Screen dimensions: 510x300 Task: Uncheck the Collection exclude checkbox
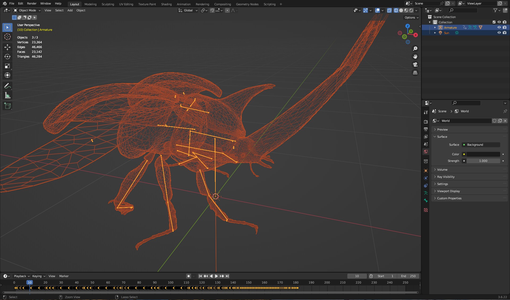click(494, 22)
